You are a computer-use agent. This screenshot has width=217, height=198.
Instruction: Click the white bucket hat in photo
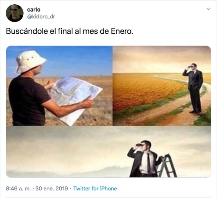click(30, 61)
